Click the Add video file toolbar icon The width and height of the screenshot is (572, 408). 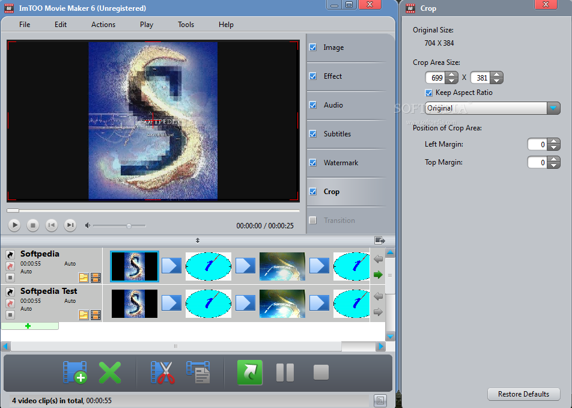[x=75, y=372]
